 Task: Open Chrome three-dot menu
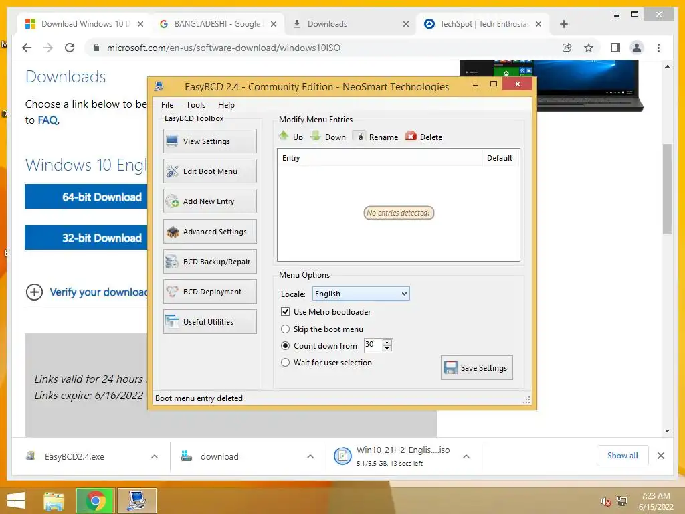[x=658, y=48]
